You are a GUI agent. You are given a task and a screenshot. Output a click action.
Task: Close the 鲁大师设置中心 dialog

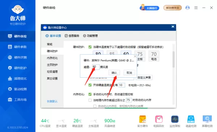click(173, 27)
